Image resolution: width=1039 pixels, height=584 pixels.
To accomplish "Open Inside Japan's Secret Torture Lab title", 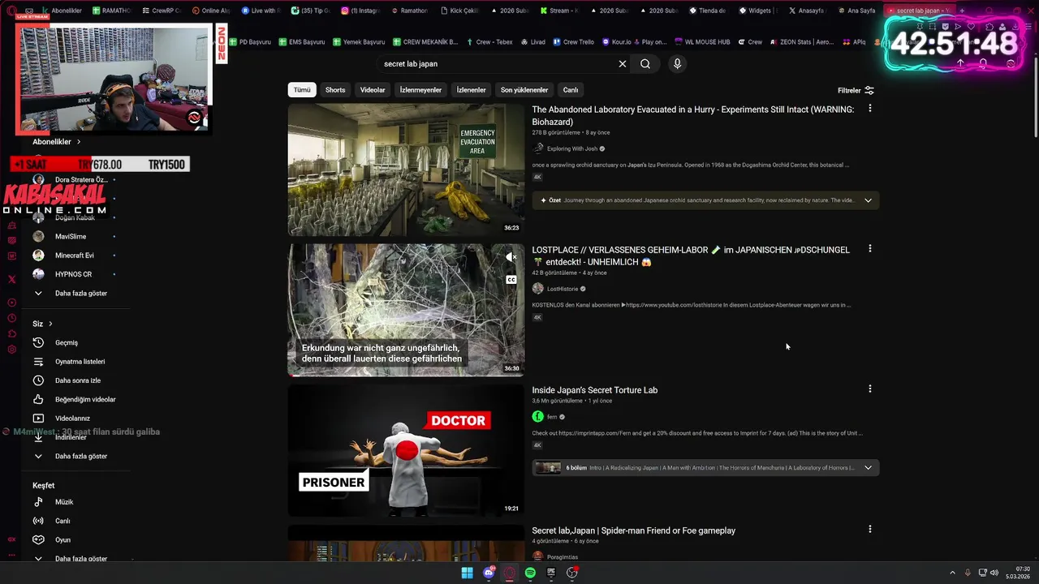I will tap(595, 390).
